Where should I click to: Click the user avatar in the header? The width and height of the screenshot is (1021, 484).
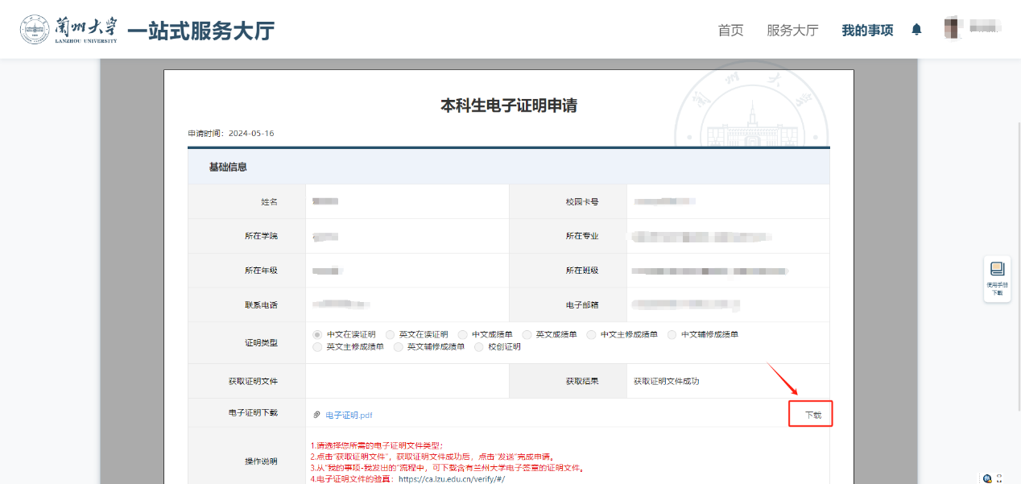coord(952,27)
